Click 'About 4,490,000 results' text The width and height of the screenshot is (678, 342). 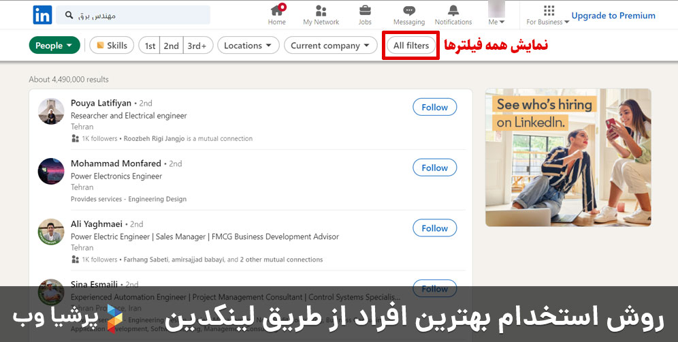point(69,79)
